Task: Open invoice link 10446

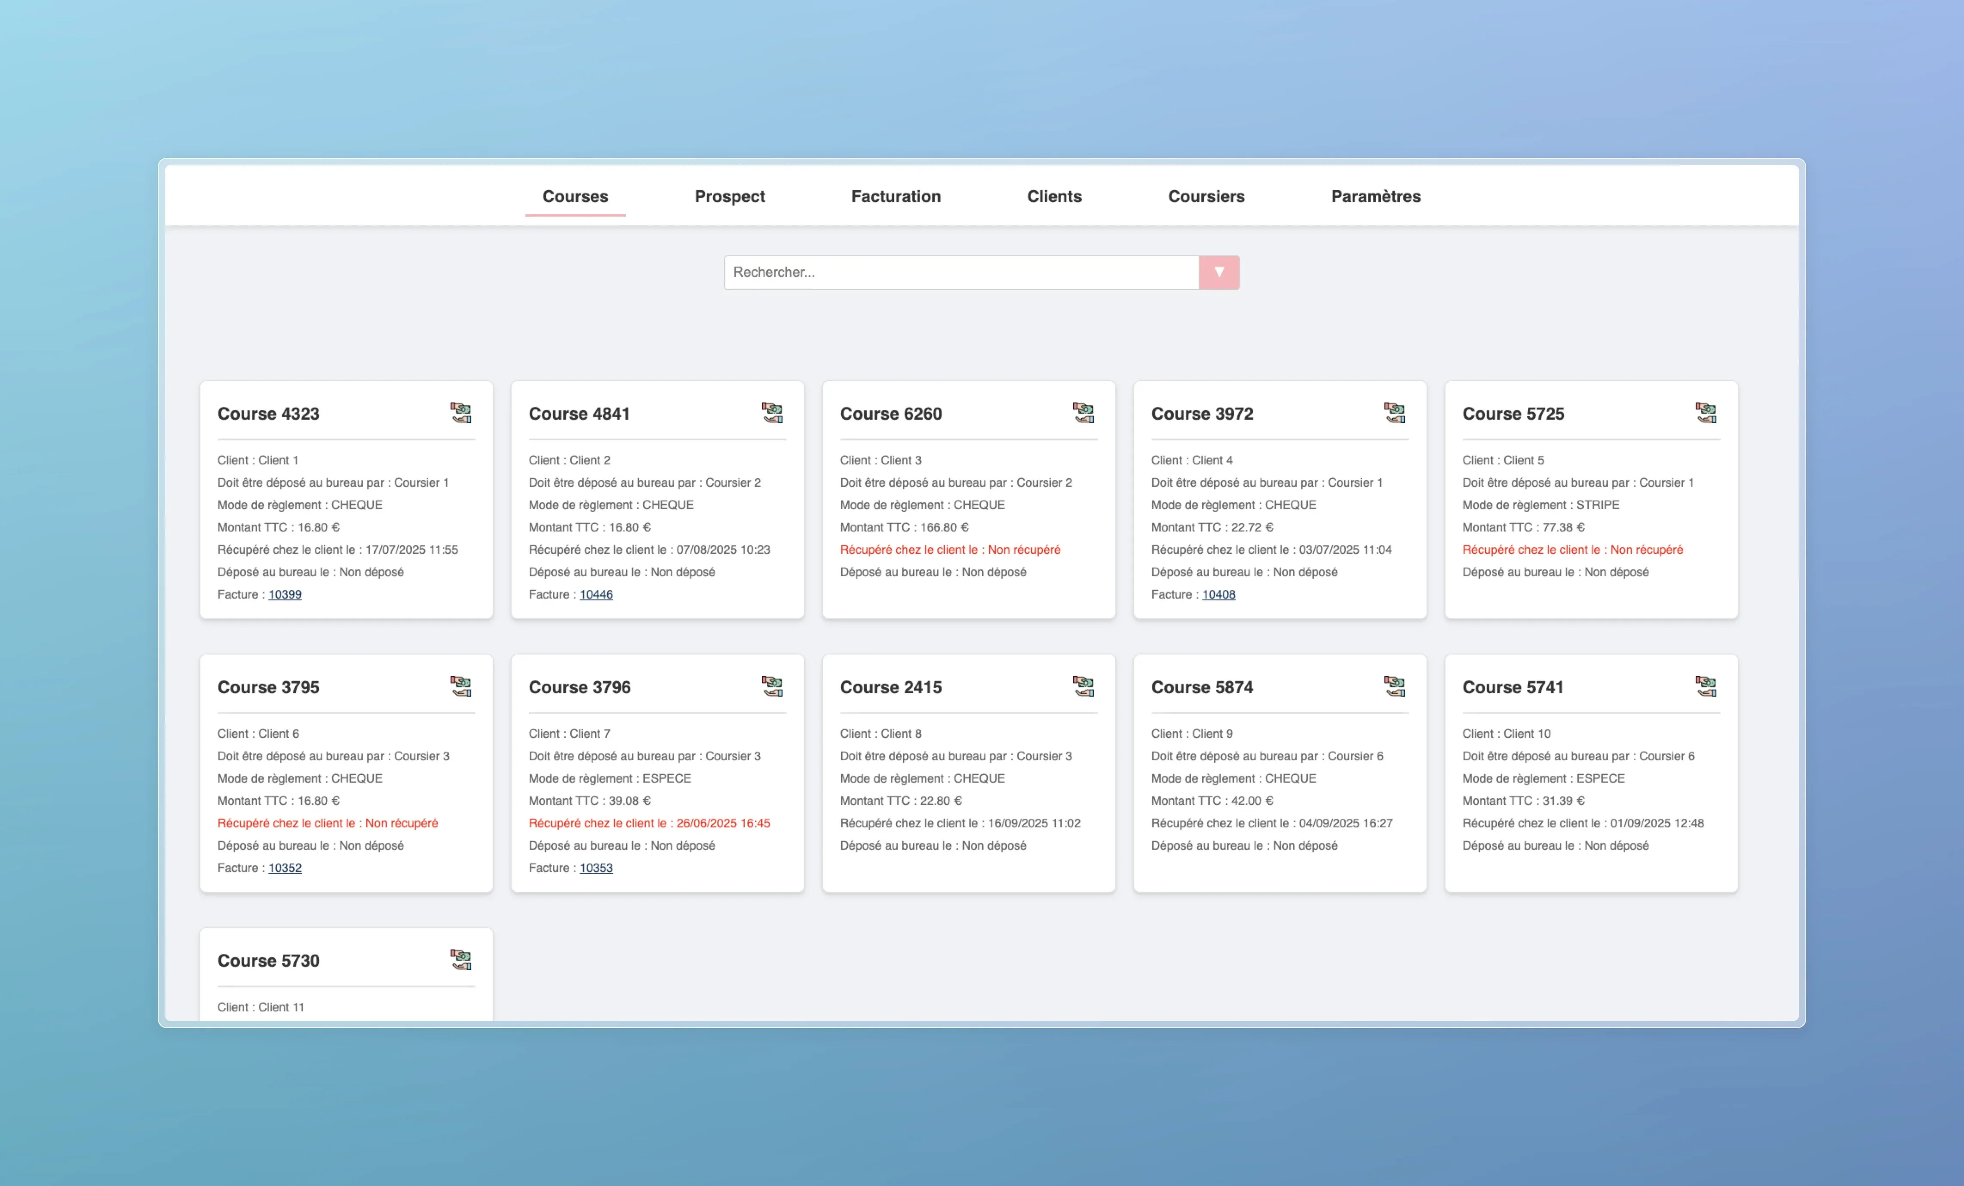Action: coord(595,595)
